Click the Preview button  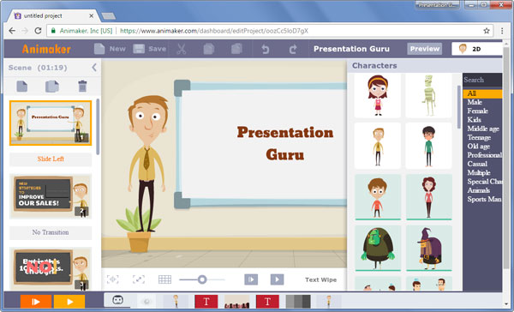point(425,49)
